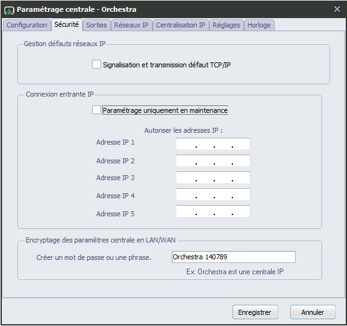Select the Adresse IP 2 input field

(x=213, y=161)
